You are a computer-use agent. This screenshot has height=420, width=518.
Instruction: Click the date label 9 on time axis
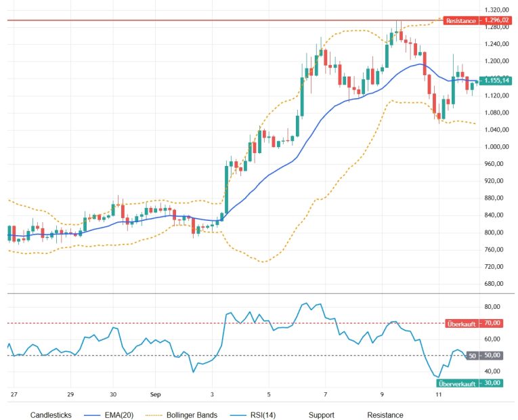[382, 394]
